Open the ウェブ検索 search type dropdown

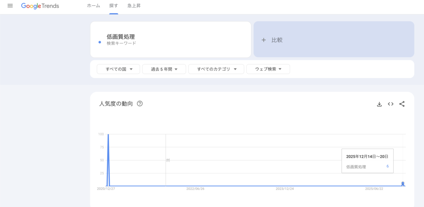tap(268, 69)
